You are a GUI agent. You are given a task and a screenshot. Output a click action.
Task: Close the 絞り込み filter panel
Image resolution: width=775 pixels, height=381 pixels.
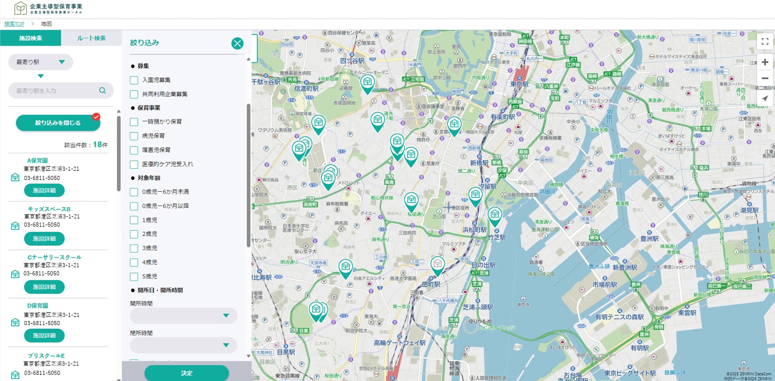tap(237, 43)
